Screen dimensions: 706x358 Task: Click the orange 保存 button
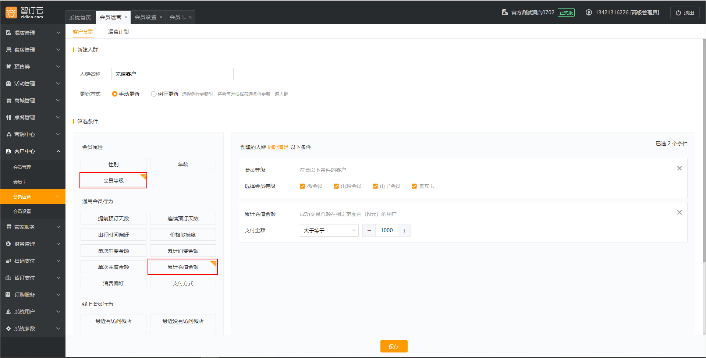(x=394, y=346)
